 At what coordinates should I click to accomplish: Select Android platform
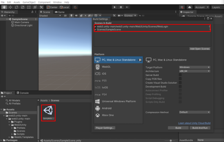118,108
